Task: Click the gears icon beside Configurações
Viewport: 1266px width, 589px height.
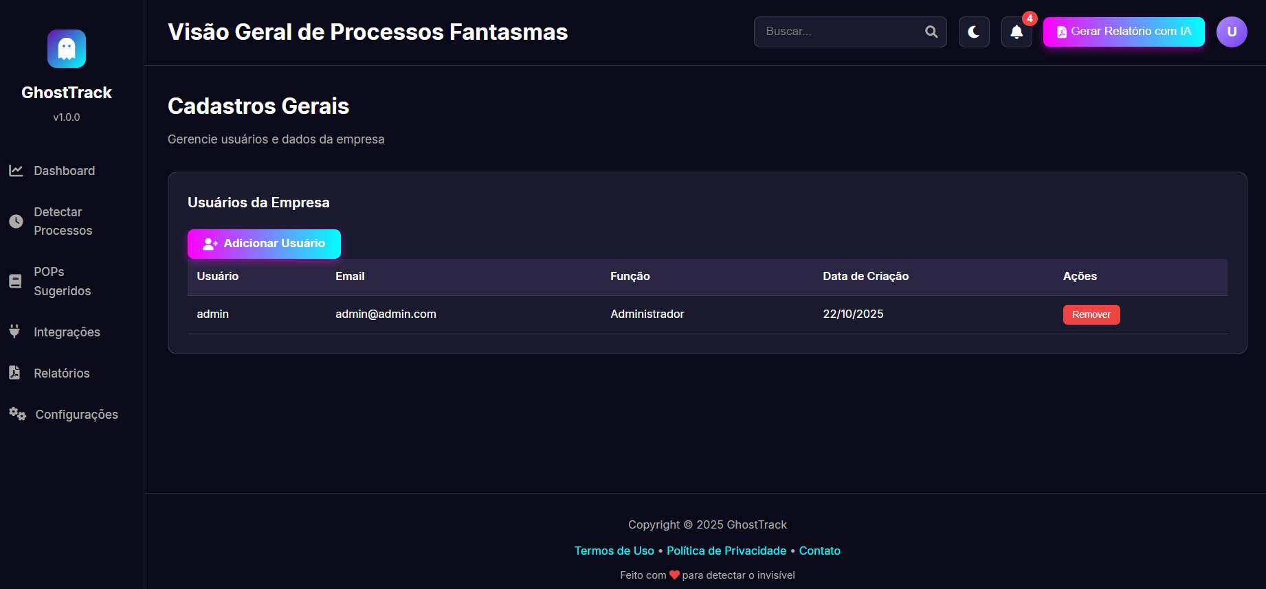Action: (17, 414)
